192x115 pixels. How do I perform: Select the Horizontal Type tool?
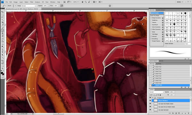coord(3,52)
